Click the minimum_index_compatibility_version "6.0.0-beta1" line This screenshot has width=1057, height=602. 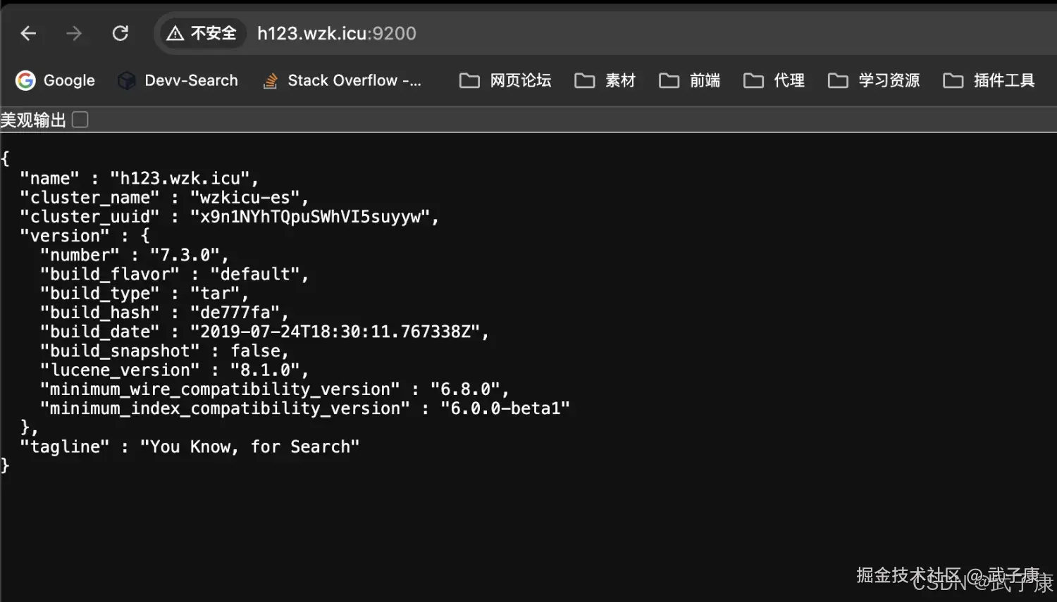click(305, 408)
